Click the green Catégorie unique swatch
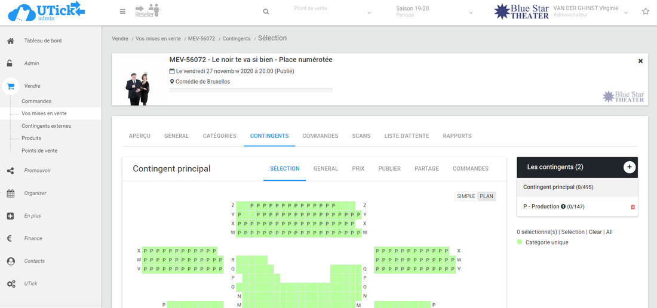The image size is (657, 308). [520, 242]
